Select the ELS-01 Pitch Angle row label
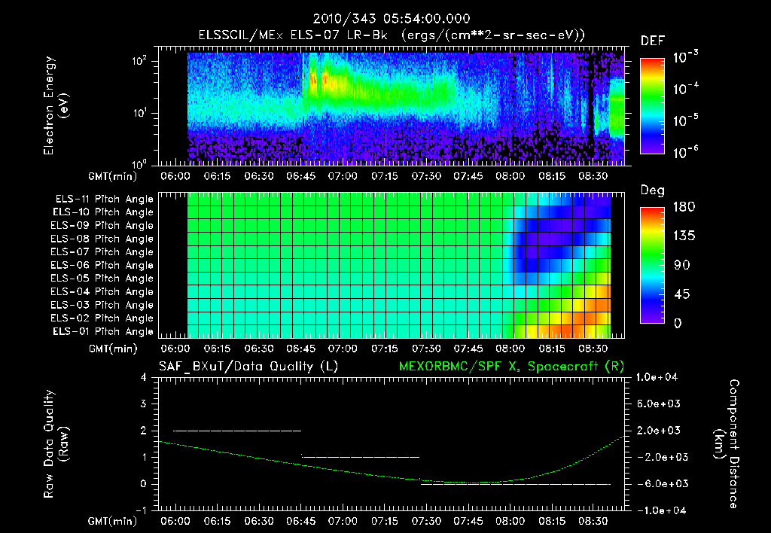The width and height of the screenshot is (771, 533). pyautogui.click(x=103, y=331)
